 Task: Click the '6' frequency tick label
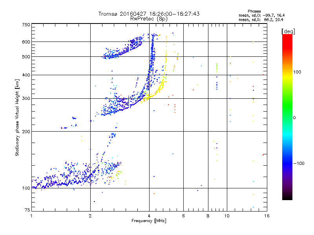coord(183,216)
